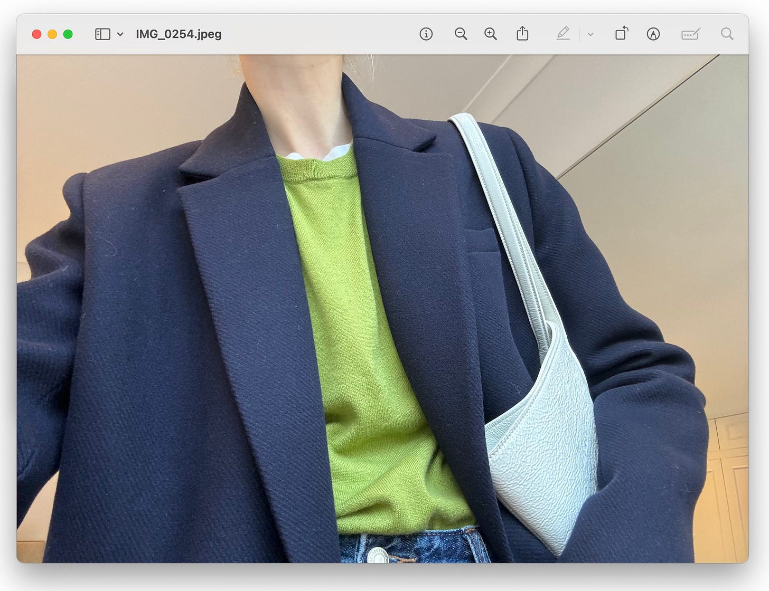This screenshot has height=591, width=769.
Task: Open the search field magnifier
Action: coord(727,34)
